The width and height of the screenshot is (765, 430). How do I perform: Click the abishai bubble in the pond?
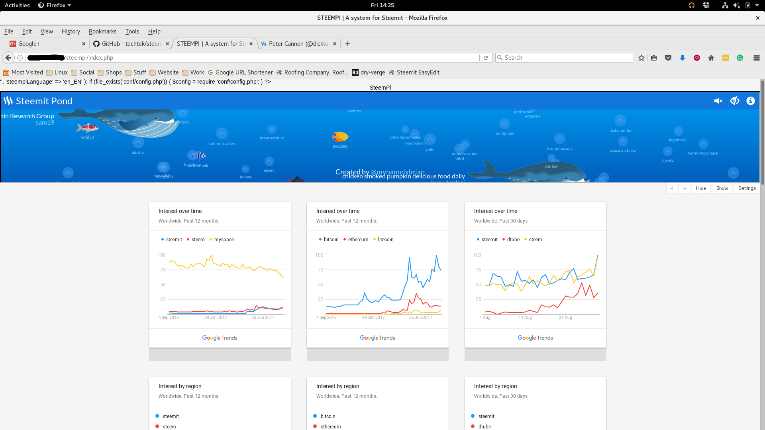click(x=138, y=142)
